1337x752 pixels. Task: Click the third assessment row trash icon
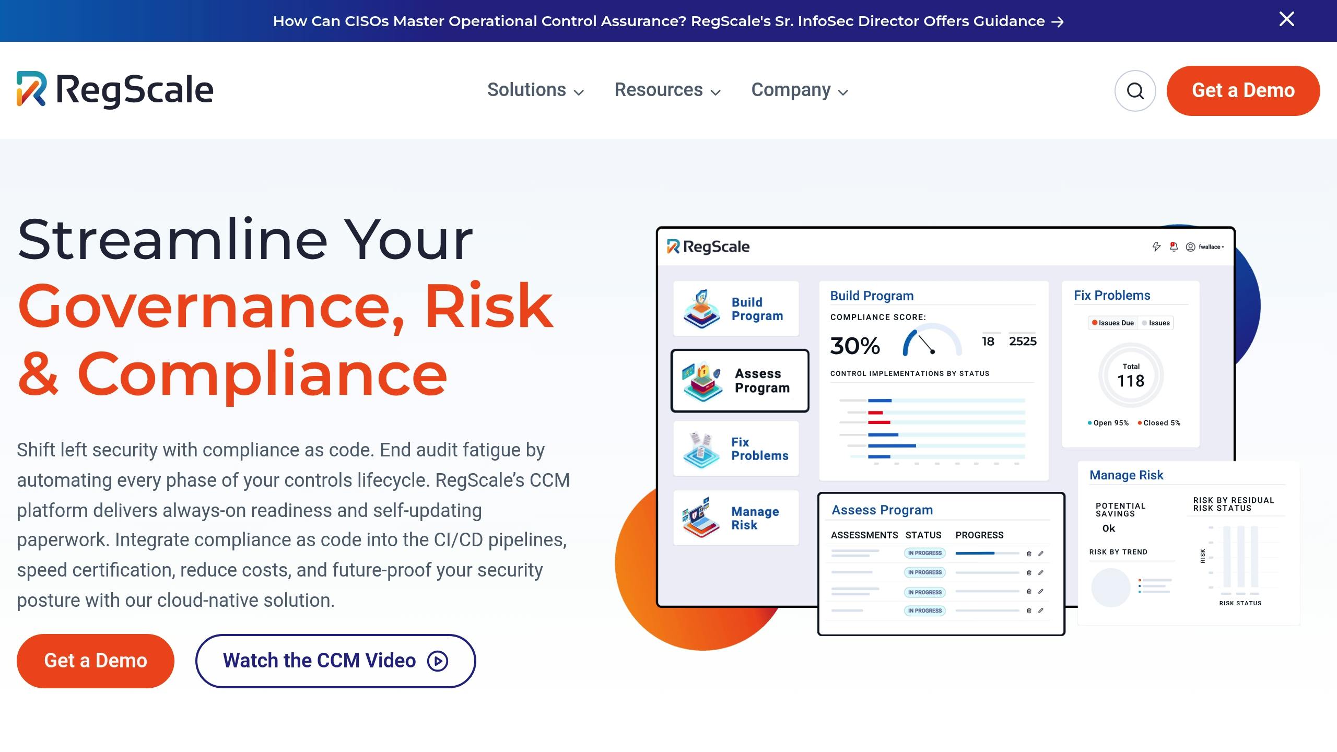[x=1029, y=592]
